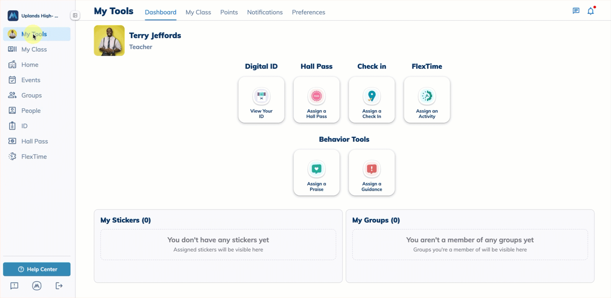Open the Uplands High school switcher

click(x=34, y=16)
